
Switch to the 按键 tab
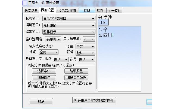click(87, 11)
